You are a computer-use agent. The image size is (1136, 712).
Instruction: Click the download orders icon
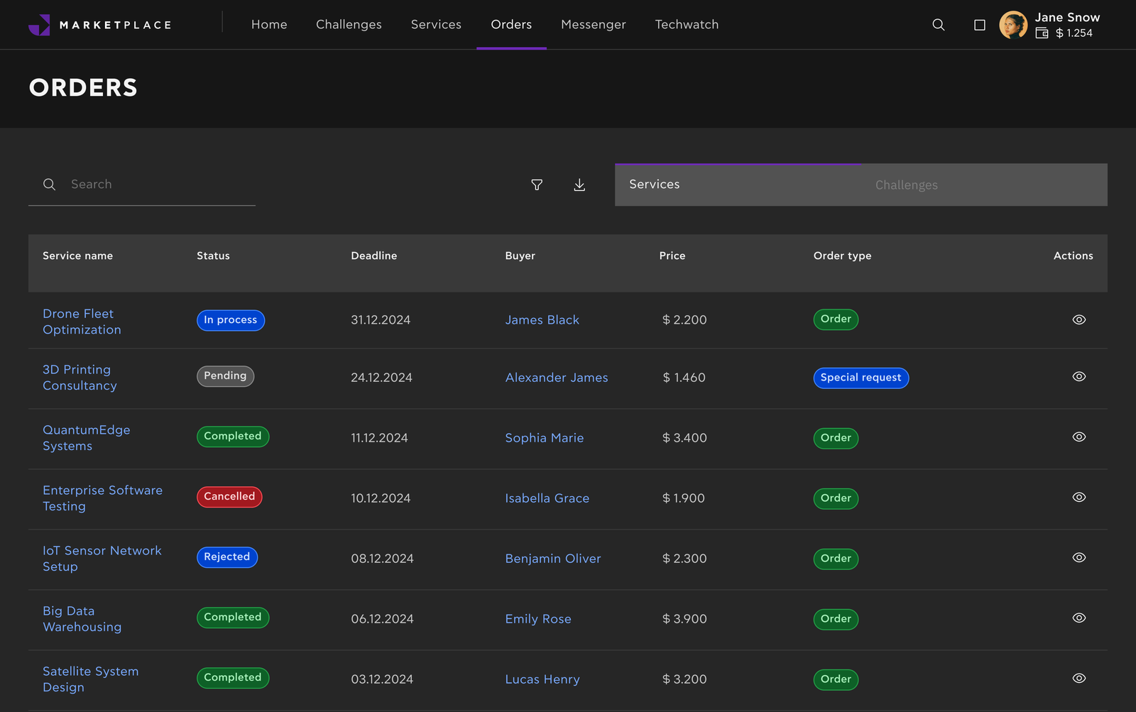[579, 185]
